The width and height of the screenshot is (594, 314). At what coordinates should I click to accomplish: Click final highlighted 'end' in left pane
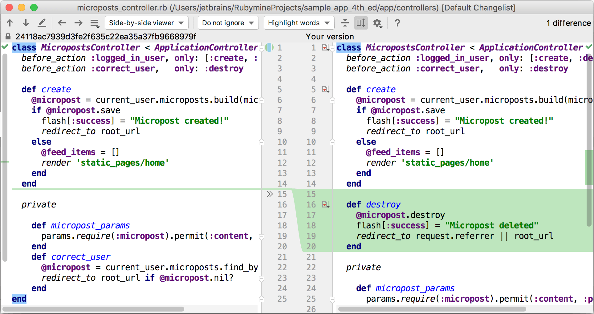pyautogui.click(x=19, y=299)
